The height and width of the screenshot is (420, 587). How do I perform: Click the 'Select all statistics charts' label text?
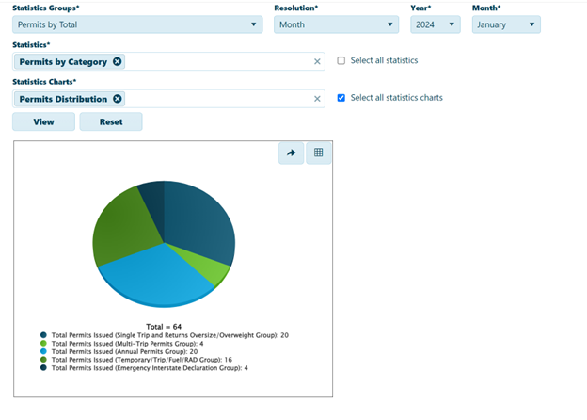pyautogui.click(x=396, y=98)
